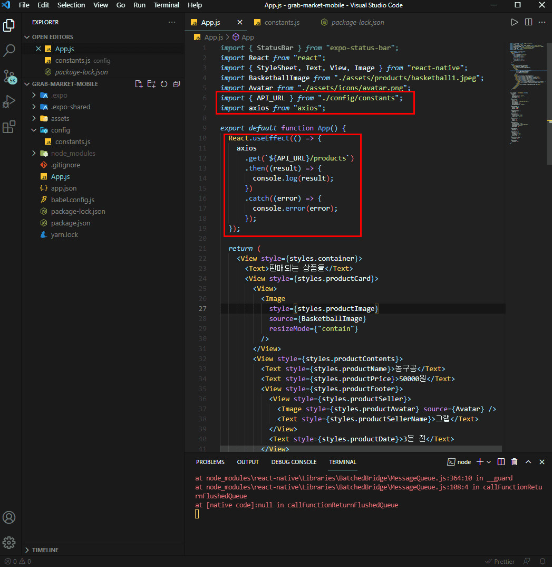Switch to the PROBLEMS panel tab

pyautogui.click(x=210, y=462)
